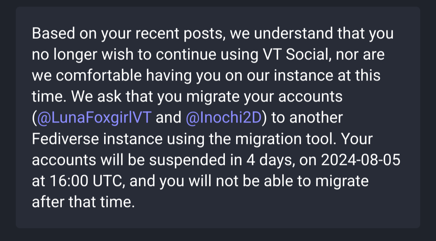
Task: Open the @Inochi2D account mention
Action: coord(224,118)
